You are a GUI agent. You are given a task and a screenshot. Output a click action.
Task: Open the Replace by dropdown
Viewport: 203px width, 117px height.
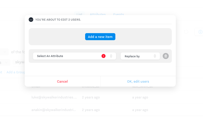(140, 56)
